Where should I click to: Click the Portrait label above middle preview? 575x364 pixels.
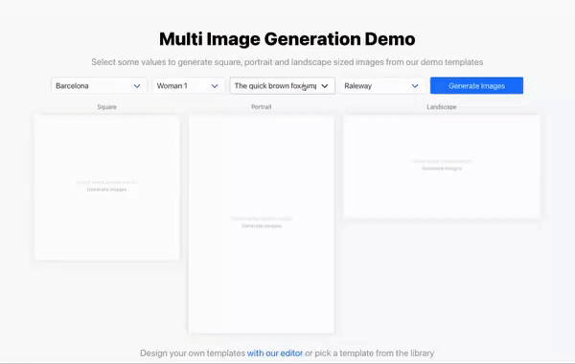coord(262,107)
